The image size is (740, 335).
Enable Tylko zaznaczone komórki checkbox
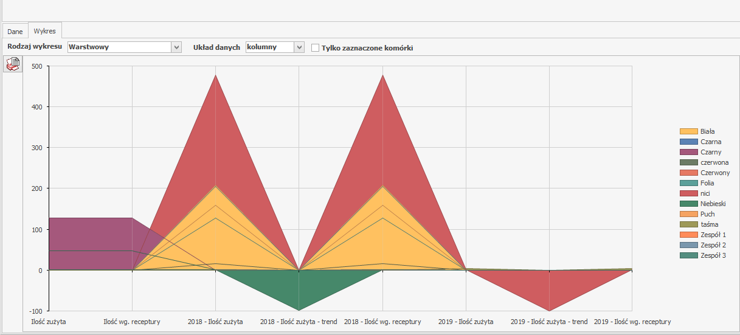point(315,47)
